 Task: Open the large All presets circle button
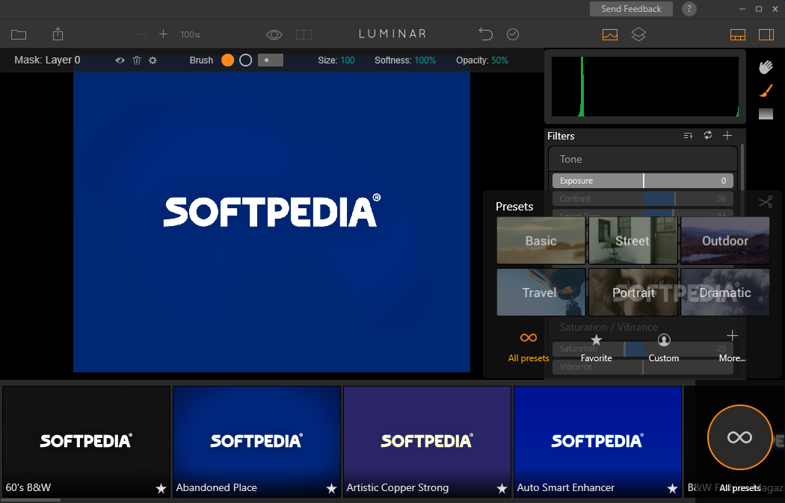(739, 437)
